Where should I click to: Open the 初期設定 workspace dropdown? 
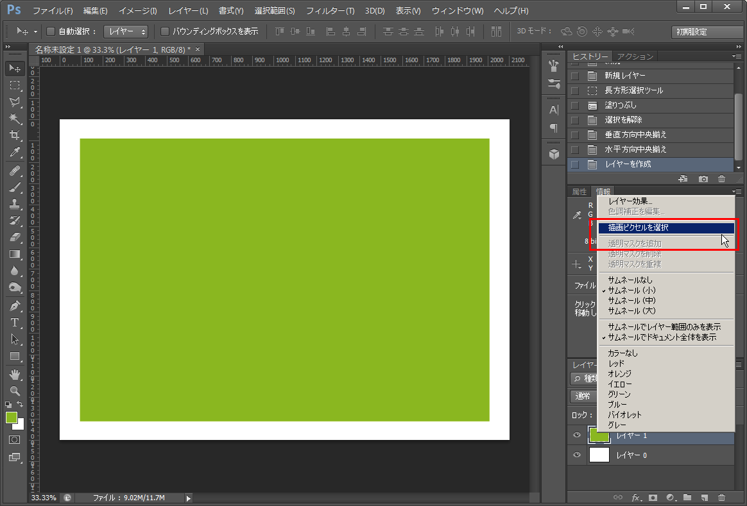707,32
